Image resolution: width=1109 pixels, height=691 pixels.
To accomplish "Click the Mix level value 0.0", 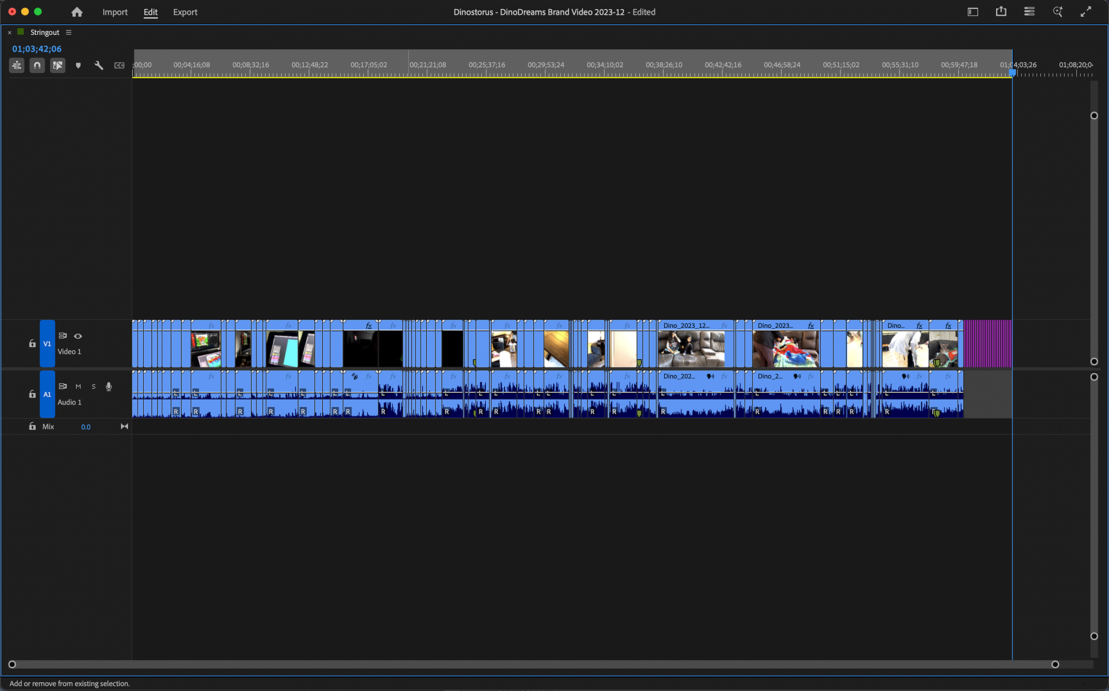I will point(85,427).
